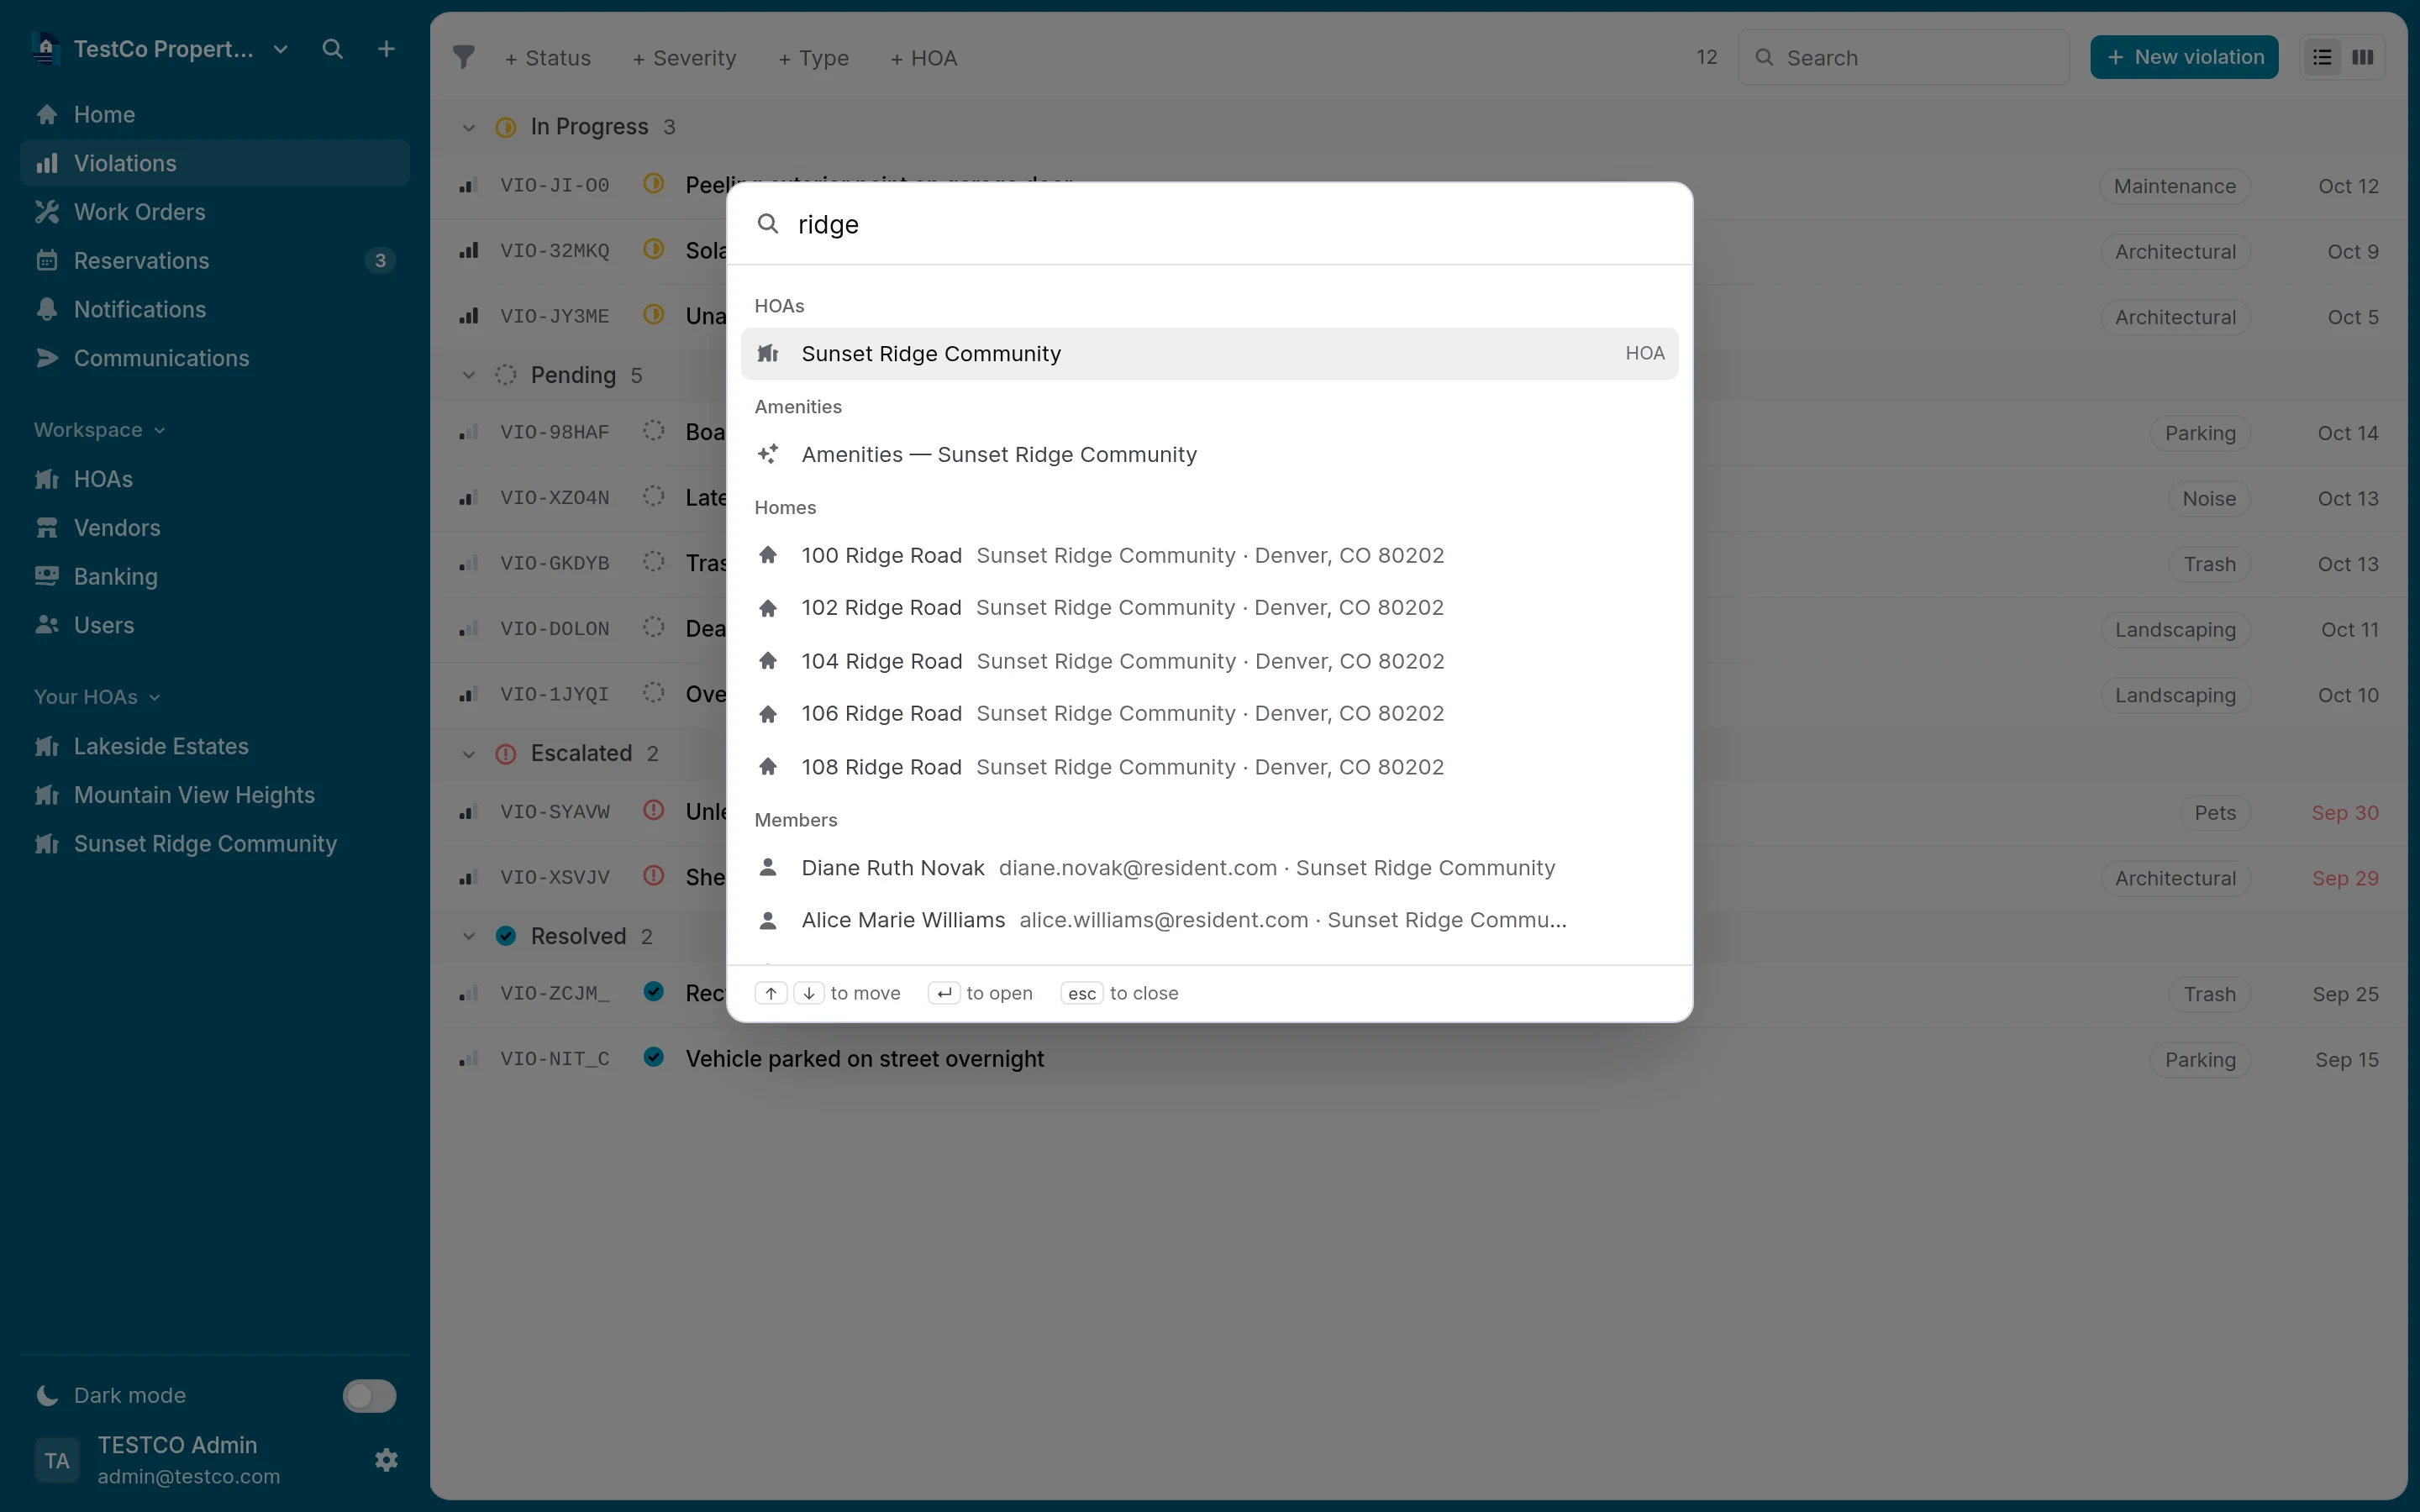Switch to list view layout icon

point(2322,57)
